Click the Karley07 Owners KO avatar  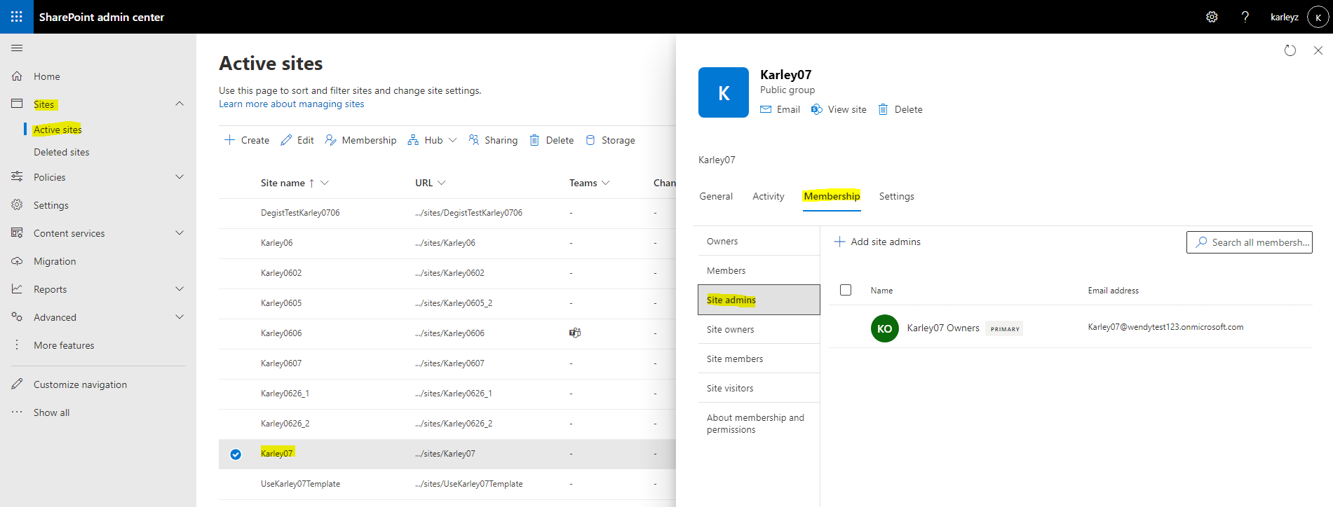click(x=885, y=328)
